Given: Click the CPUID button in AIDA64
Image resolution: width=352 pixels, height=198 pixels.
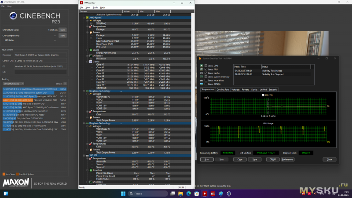Looking at the screenshot, I should click(273, 159).
